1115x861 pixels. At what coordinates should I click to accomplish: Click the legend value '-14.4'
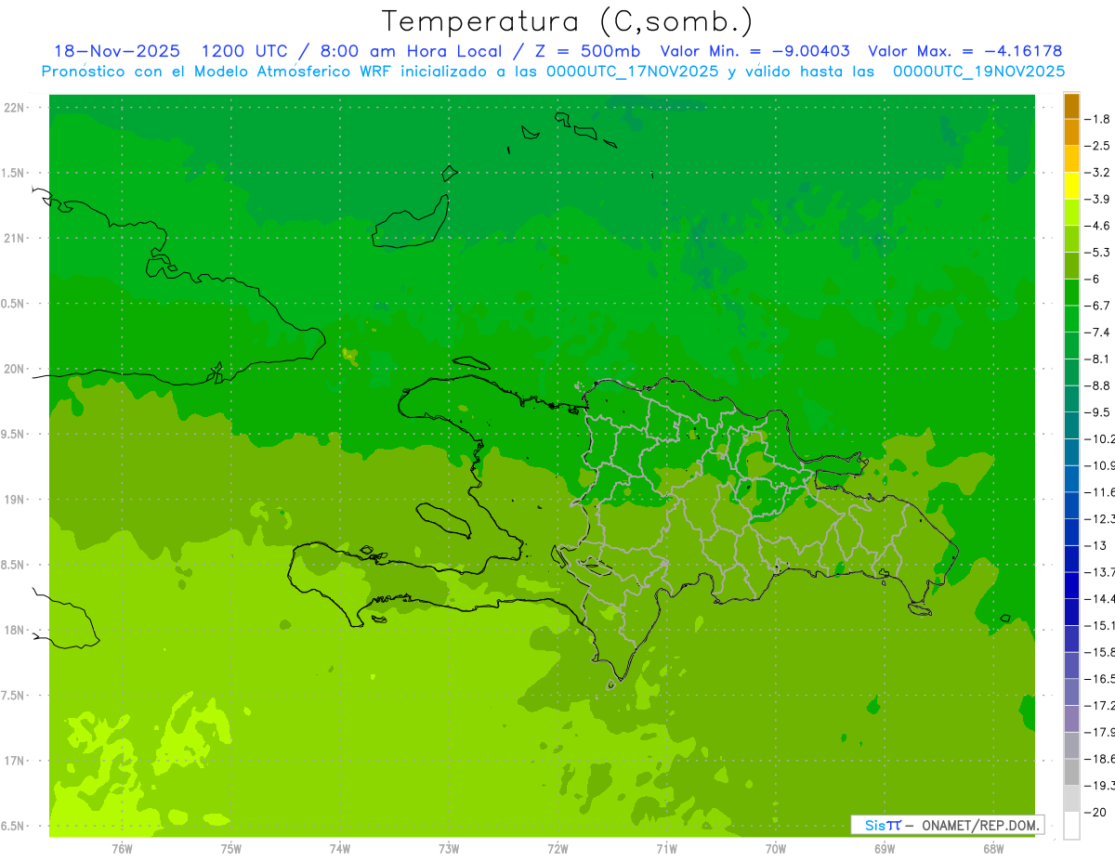coord(1100,598)
